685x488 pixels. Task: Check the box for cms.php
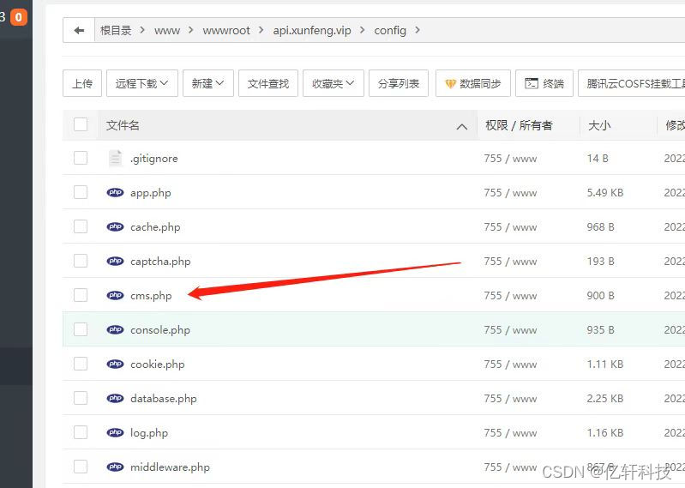pyautogui.click(x=81, y=296)
